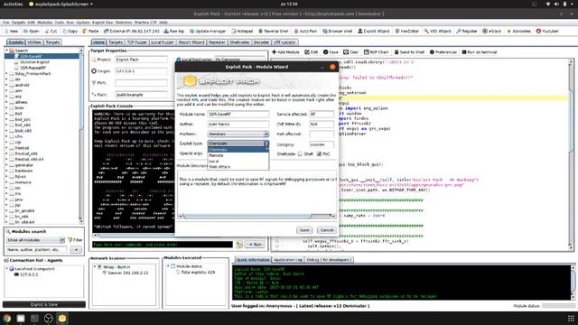Viewport: 578px width, 325px height.
Task: Click the Author input field
Action: (238, 125)
